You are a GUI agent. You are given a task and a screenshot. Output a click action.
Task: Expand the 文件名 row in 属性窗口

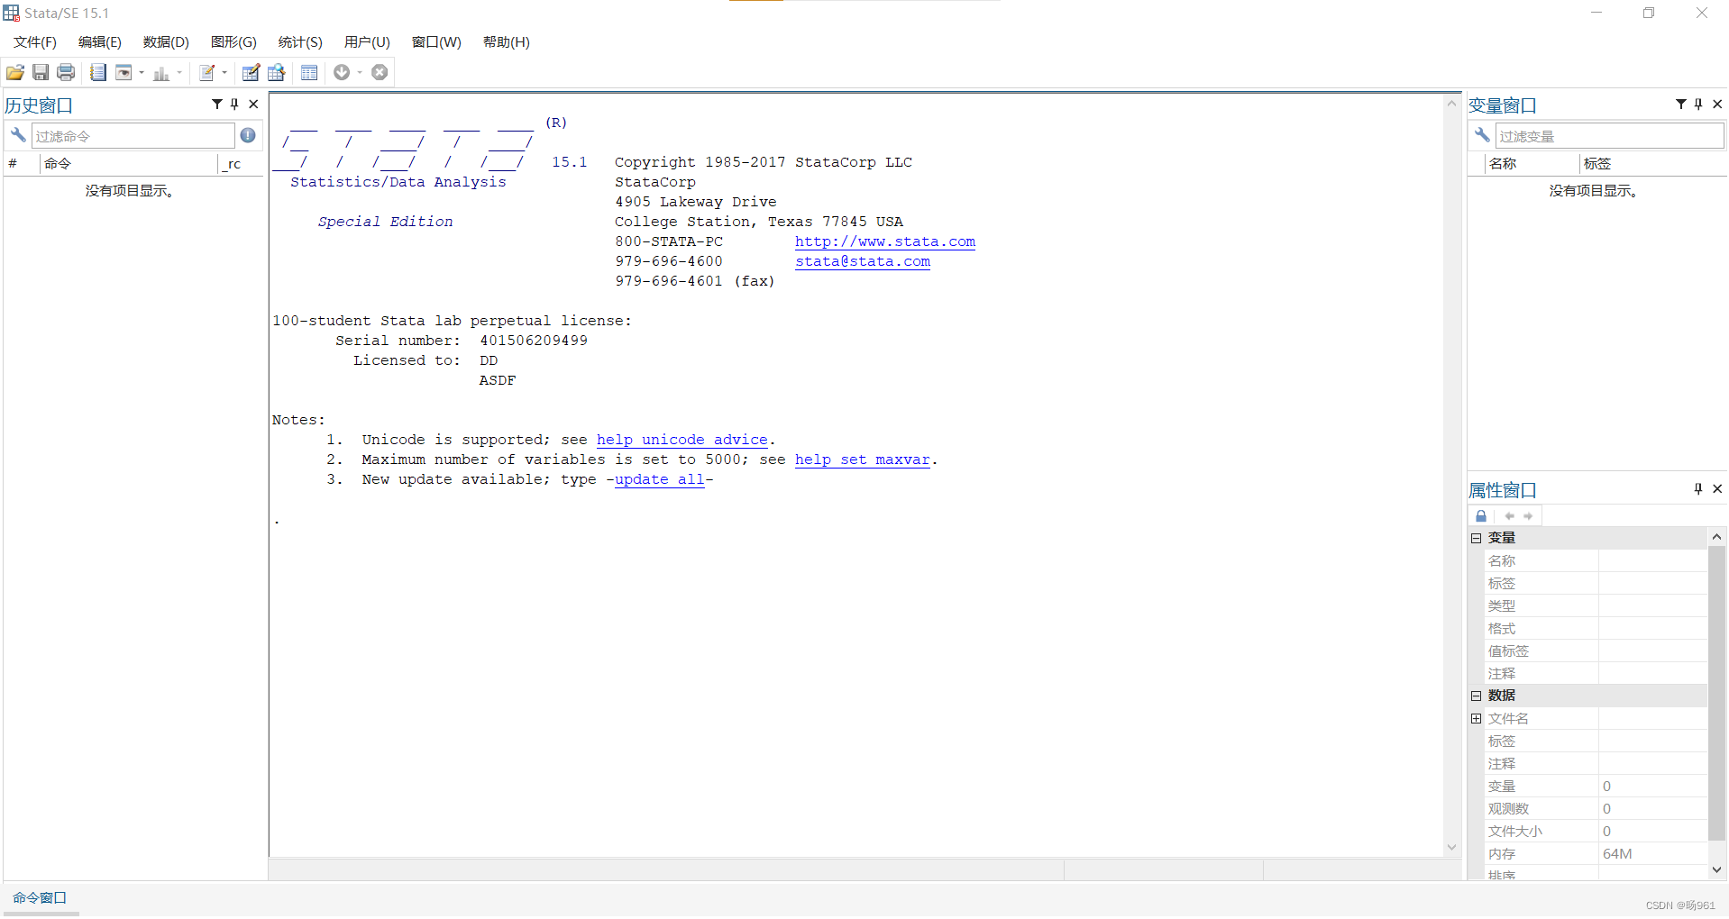(x=1477, y=719)
